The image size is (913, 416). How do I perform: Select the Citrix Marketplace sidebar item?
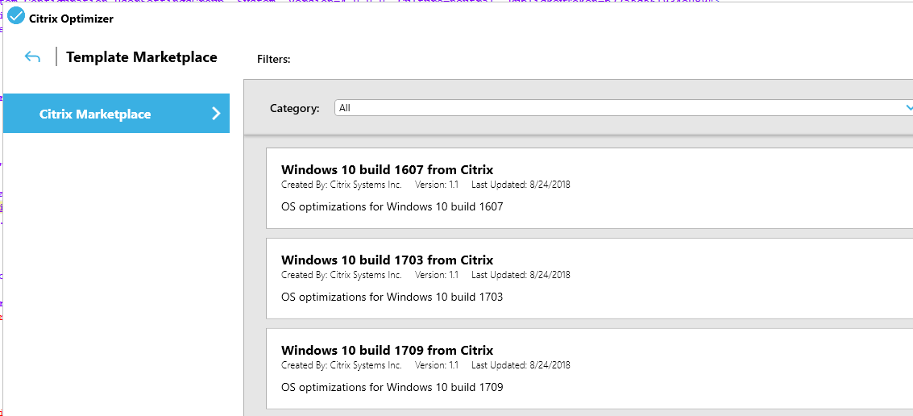(x=95, y=114)
